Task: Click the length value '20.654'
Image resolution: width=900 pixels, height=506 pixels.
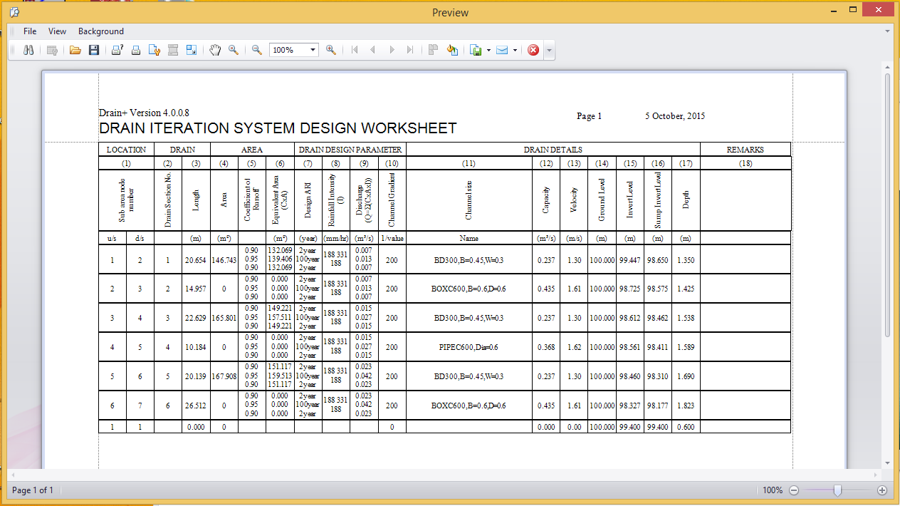Action: tap(196, 260)
